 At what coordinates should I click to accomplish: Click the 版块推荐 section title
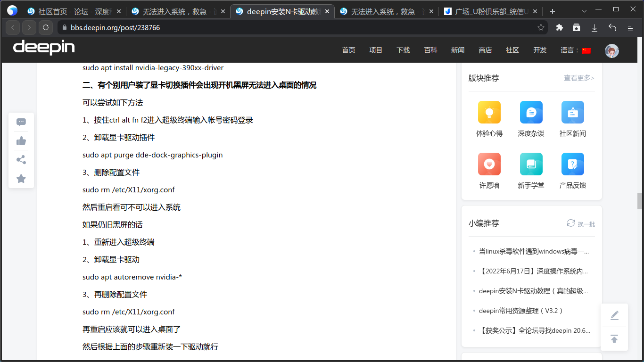pos(484,78)
